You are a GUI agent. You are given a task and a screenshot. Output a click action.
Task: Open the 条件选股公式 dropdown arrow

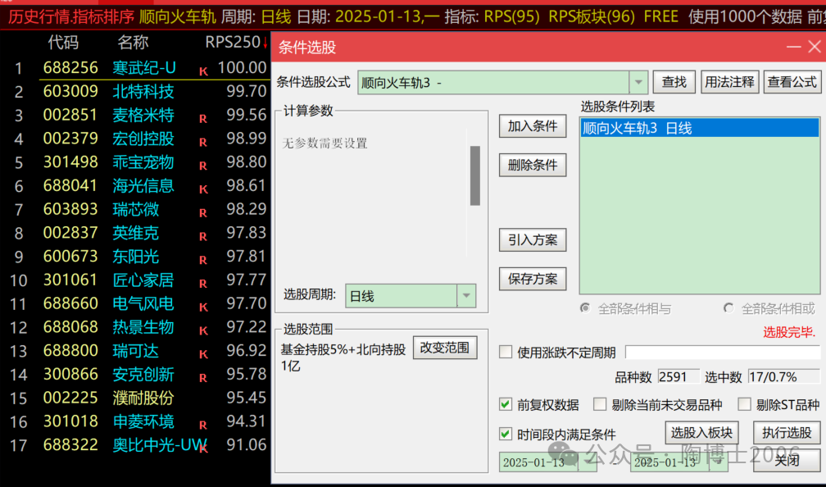pyautogui.click(x=638, y=82)
